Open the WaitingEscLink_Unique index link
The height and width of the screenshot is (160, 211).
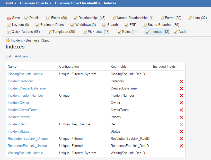[x=25, y=153]
